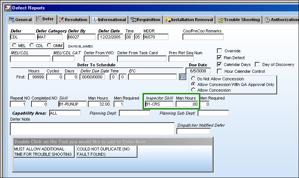
Task: Click the MEL/CDL input field
Action: (x=30, y=59)
